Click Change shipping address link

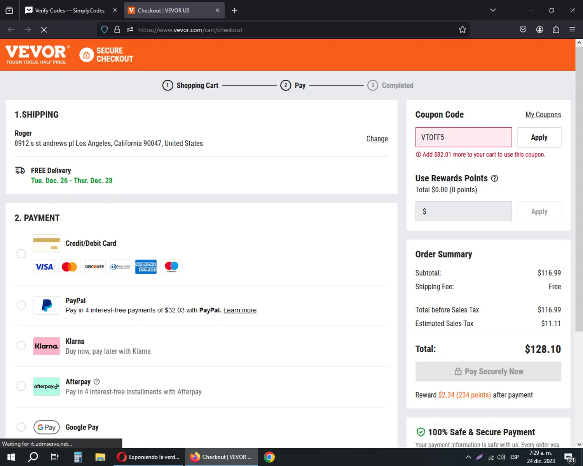click(377, 139)
